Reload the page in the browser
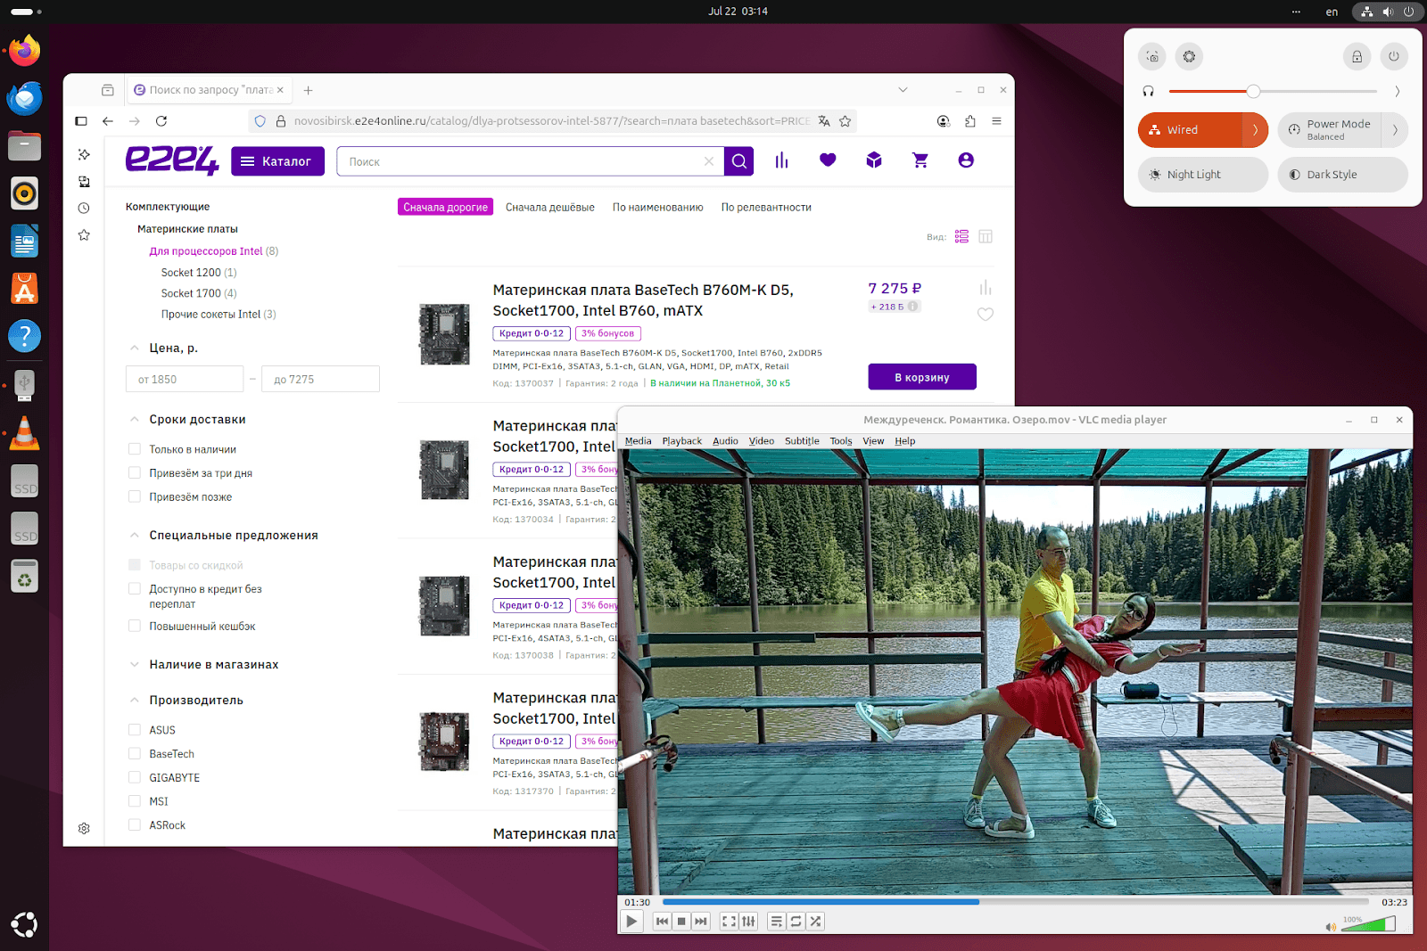1427x951 pixels. [161, 121]
